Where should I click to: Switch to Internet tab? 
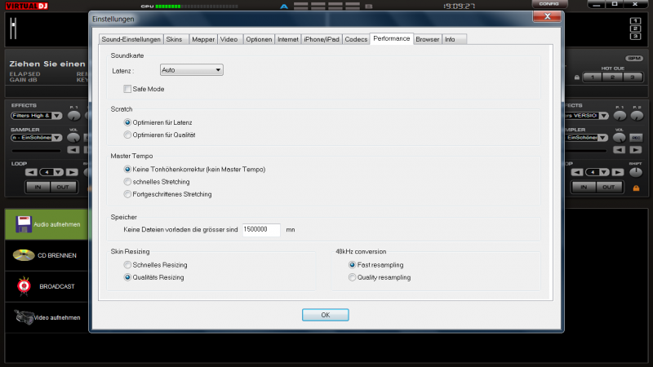tap(288, 39)
